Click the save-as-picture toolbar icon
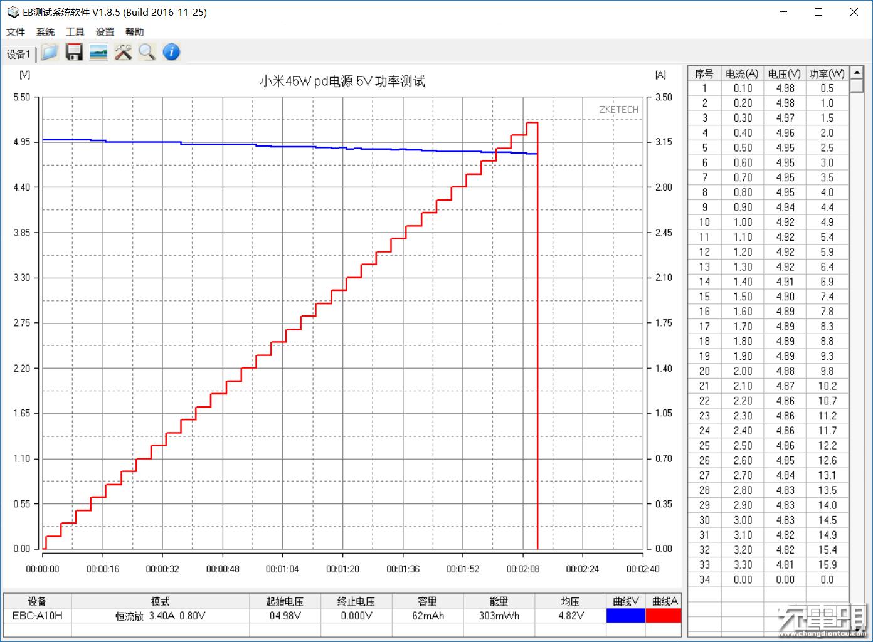Viewport: 873px width, 642px height. tap(98, 52)
